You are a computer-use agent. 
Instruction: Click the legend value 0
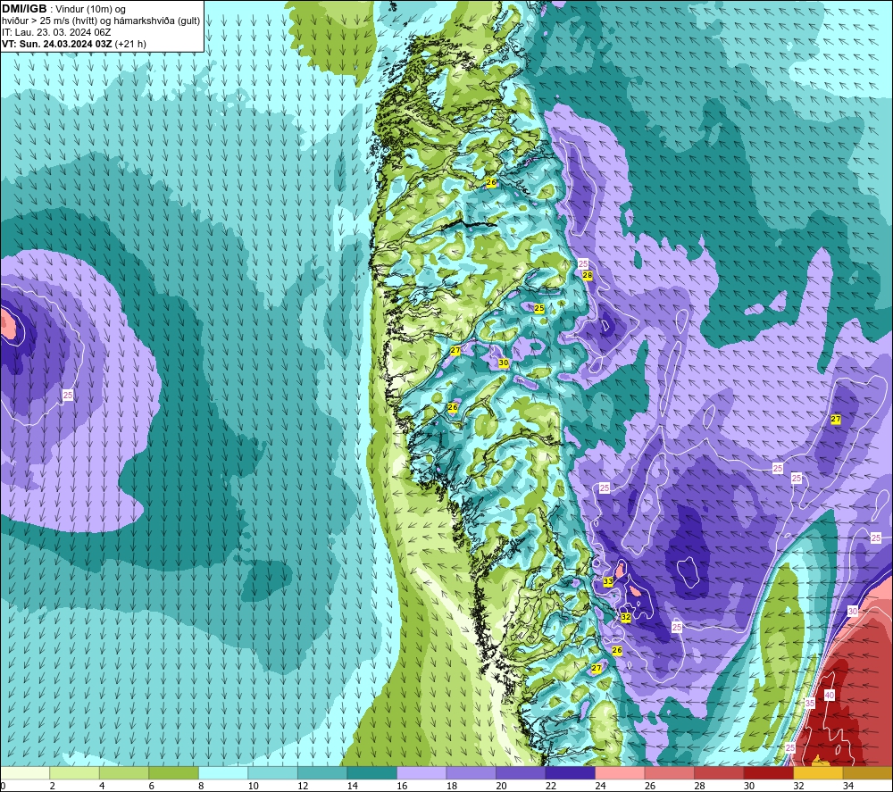click(x=3, y=786)
